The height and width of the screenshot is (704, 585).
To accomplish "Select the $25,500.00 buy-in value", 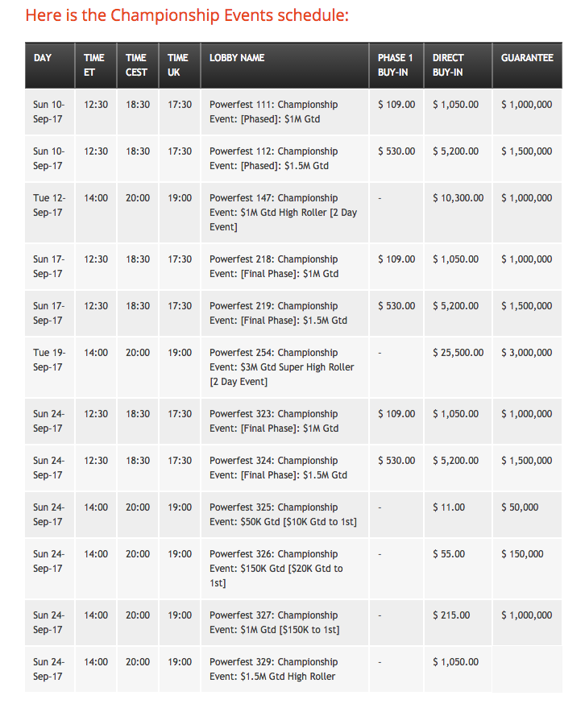I will pyautogui.click(x=458, y=353).
